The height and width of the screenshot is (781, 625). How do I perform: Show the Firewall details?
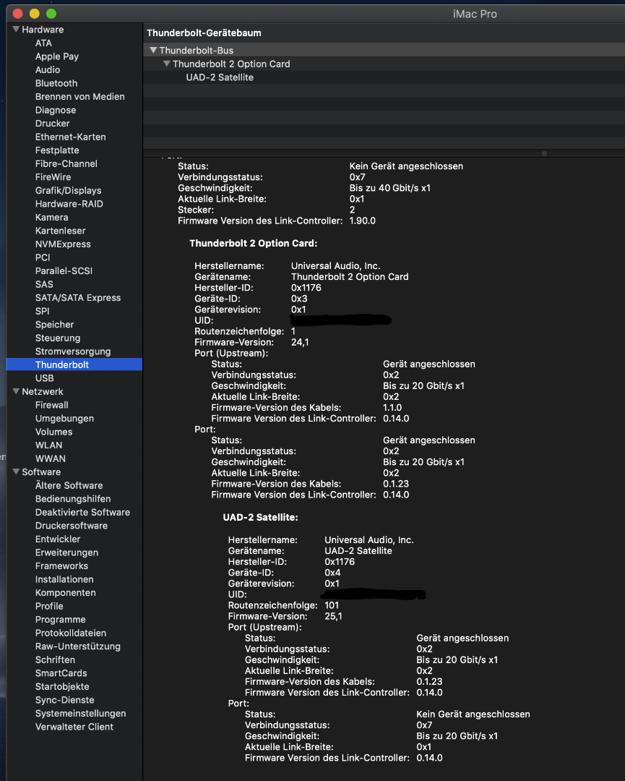(x=52, y=405)
